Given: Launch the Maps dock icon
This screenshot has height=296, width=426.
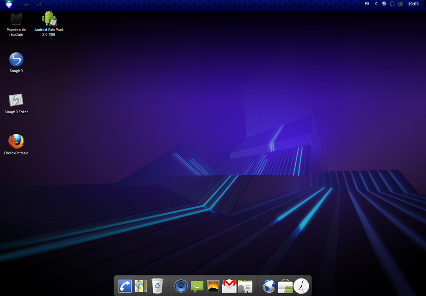Looking at the screenshot, I should coord(141,286).
